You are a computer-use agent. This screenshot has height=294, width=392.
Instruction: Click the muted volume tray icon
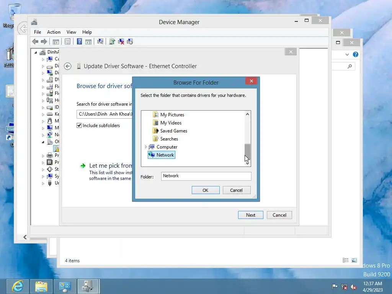(x=353, y=287)
